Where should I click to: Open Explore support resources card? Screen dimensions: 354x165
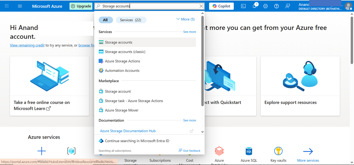click(x=300, y=86)
